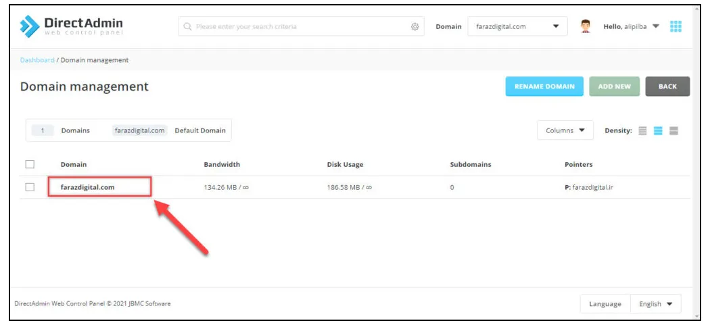Sort by the Domain column header
The image size is (710, 325).
point(73,164)
